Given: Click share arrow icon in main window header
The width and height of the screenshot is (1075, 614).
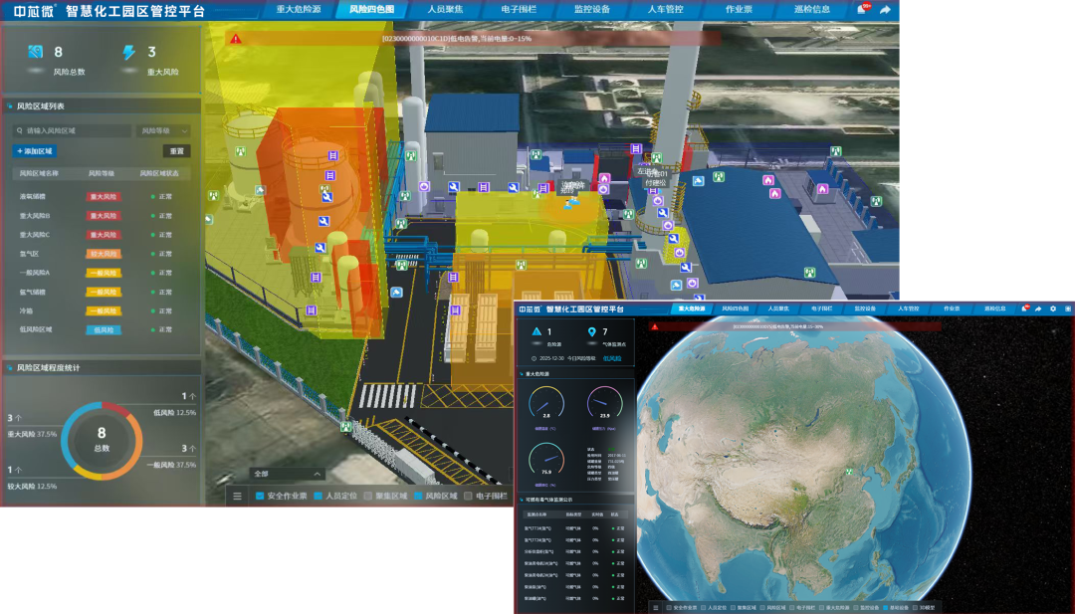Looking at the screenshot, I should (x=885, y=10).
